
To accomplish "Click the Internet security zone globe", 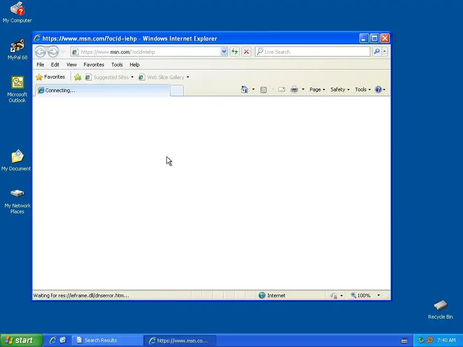I will pos(262,295).
